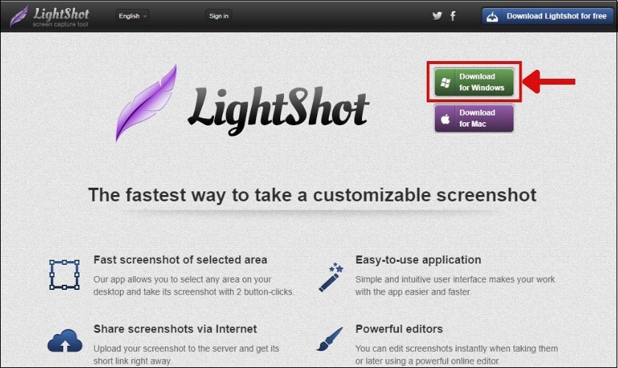618x368 pixels.
Task: Click Share screenshots via Internet heading
Action: [175, 329]
